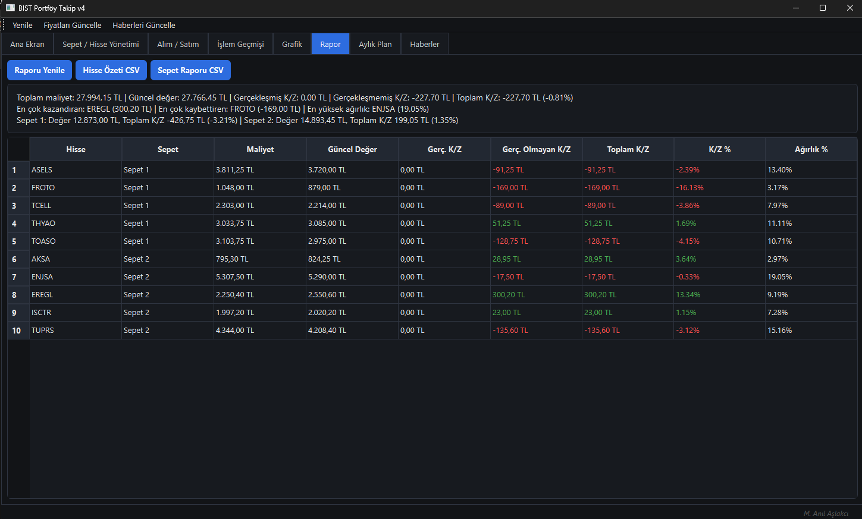The image size is (862, 519).
Task: Click the TOASO stock cell
Action: (76, 241)
